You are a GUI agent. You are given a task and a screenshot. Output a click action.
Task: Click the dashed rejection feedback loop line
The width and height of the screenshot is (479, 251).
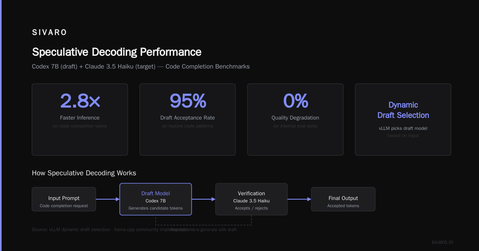pos(204,225)
